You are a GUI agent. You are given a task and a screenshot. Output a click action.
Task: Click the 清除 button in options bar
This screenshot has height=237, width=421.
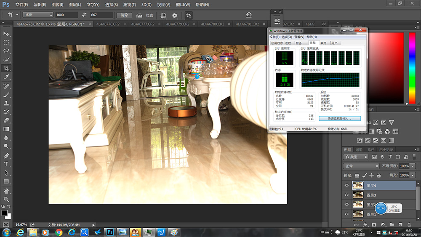[x=124, y=15]
